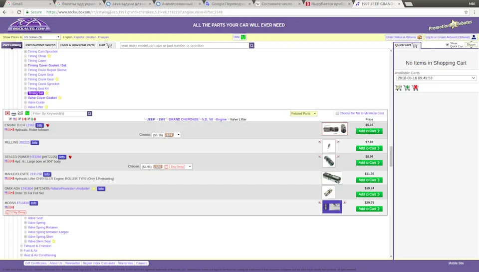Print the parts list using printer icon
The width and height of the screenshot is (479, 272).
(x=14, y=113)
